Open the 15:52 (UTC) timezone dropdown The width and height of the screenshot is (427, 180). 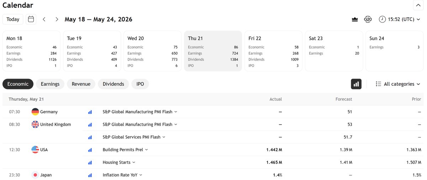(x=399, y=19)
